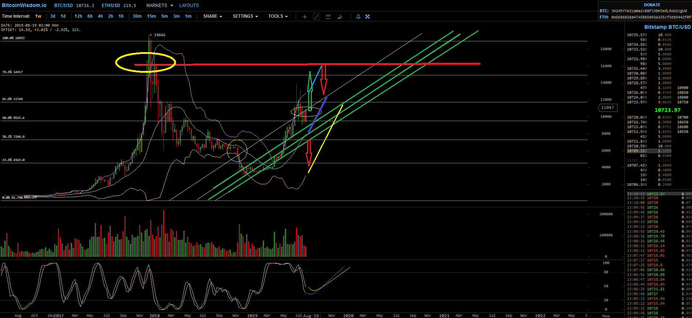Switch to the 3d interval
Screen dimensions: 692x318
click(53, 16)
